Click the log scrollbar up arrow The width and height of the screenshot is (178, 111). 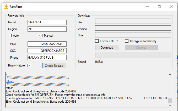[x=170, y=75]
